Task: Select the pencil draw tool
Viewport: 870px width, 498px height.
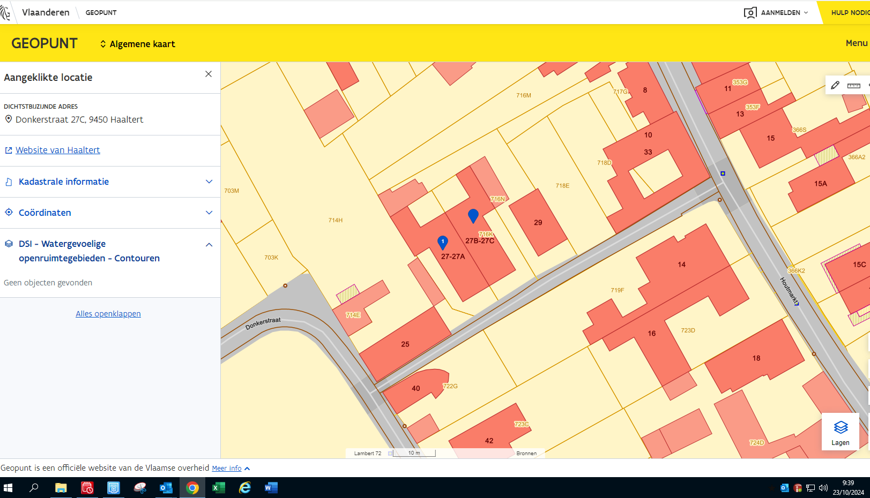Action: tap(835, 85)
